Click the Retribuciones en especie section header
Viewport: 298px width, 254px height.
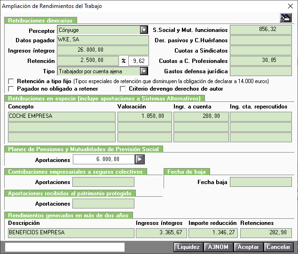point(104,99)
